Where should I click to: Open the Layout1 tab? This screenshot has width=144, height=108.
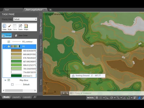click(16, 97)
